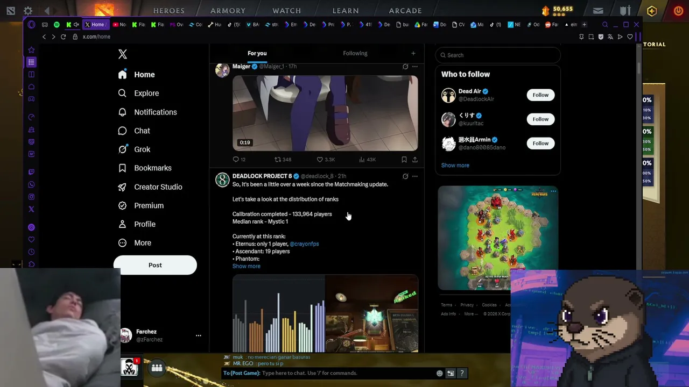
Task: Open the rank distribution chart image
Action: tap(279, 314)
